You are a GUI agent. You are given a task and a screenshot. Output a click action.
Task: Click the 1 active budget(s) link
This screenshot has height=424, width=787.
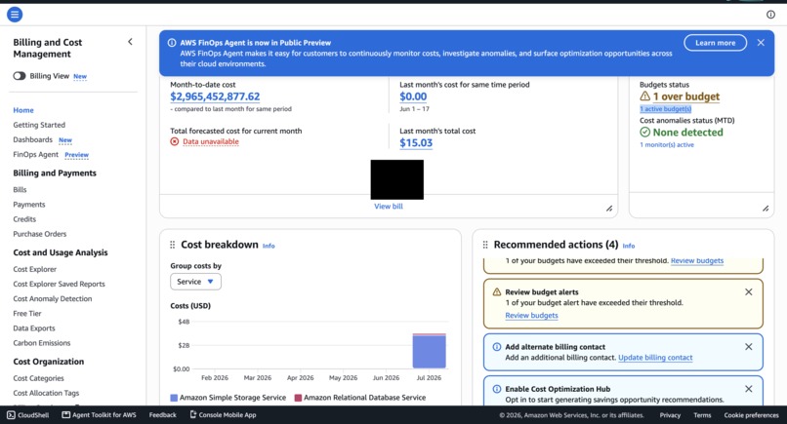coord(666,109)
